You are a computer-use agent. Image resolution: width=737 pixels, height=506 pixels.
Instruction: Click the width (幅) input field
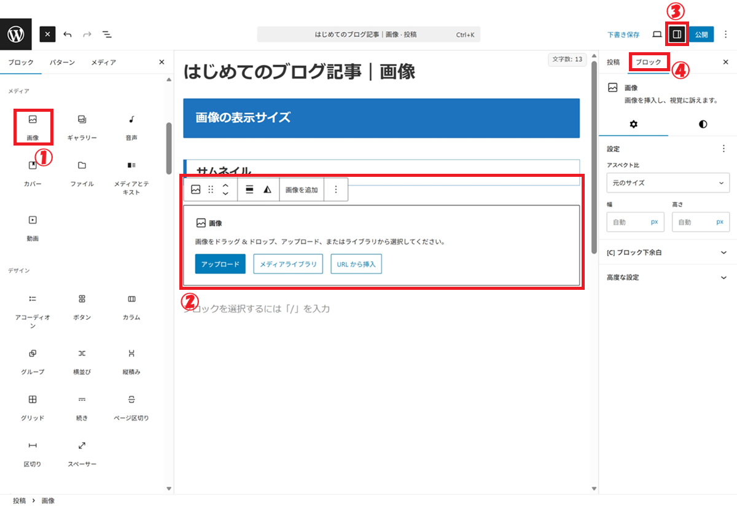(626, 222)
